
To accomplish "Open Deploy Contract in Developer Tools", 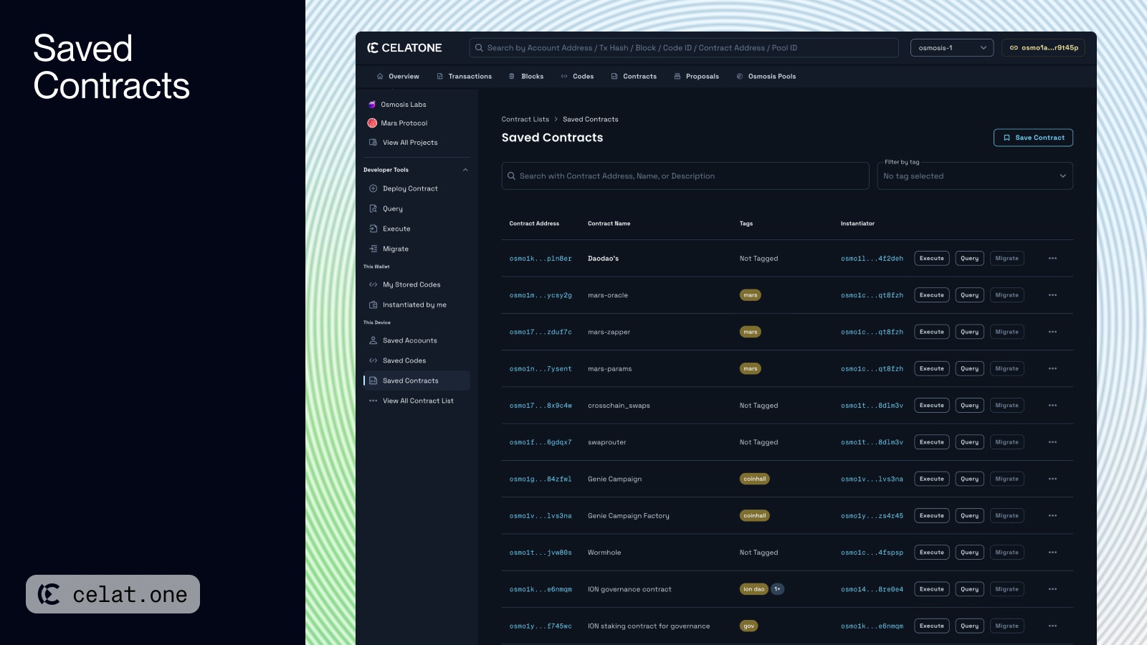I will tap(403, 188).
